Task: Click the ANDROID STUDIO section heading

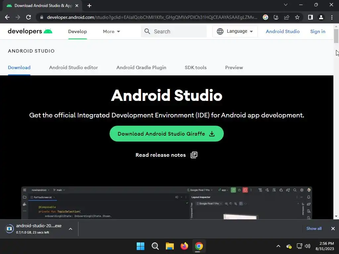Action: (31, 51)
